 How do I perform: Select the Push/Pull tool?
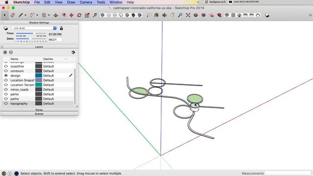click(x=56, y=15)
